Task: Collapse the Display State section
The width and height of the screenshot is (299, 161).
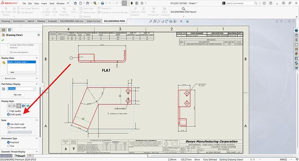Action: [36, 58]
